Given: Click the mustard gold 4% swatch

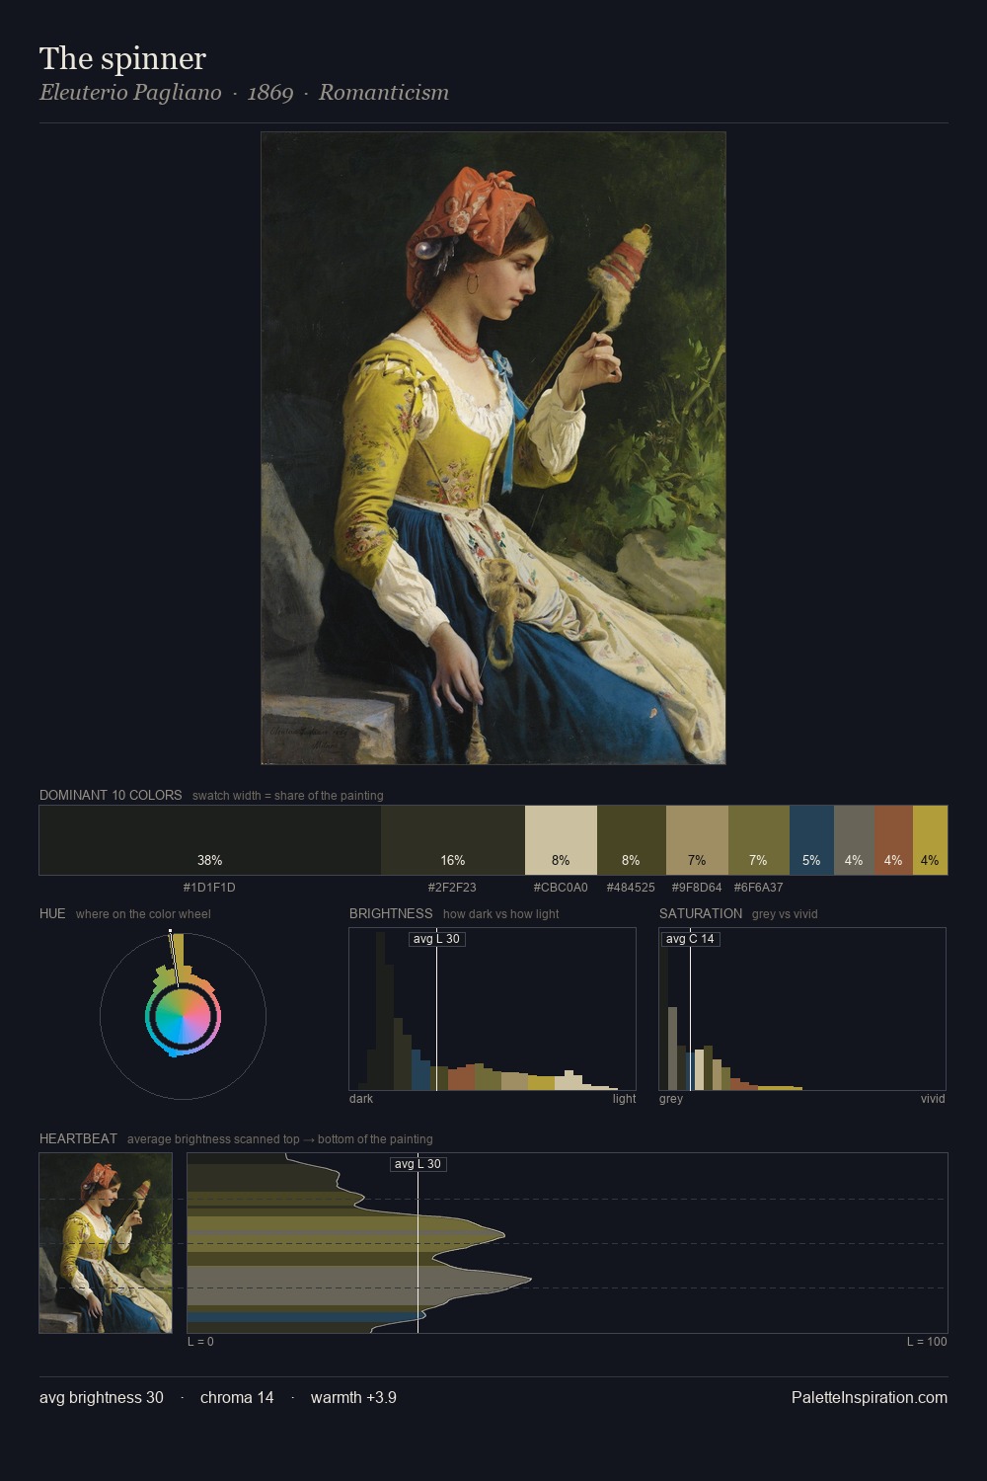Looking at the screenshot, I should click(x=930, y=840).
